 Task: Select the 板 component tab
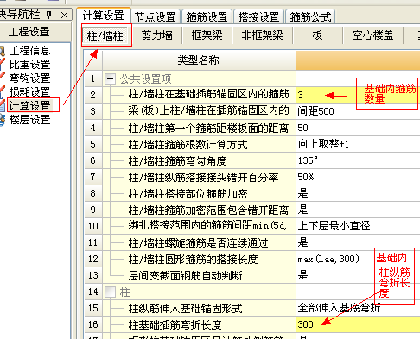(317, 35)
